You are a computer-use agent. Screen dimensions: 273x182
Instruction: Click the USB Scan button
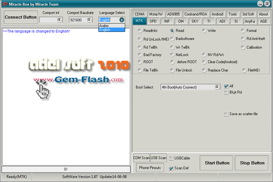[158, 158]
